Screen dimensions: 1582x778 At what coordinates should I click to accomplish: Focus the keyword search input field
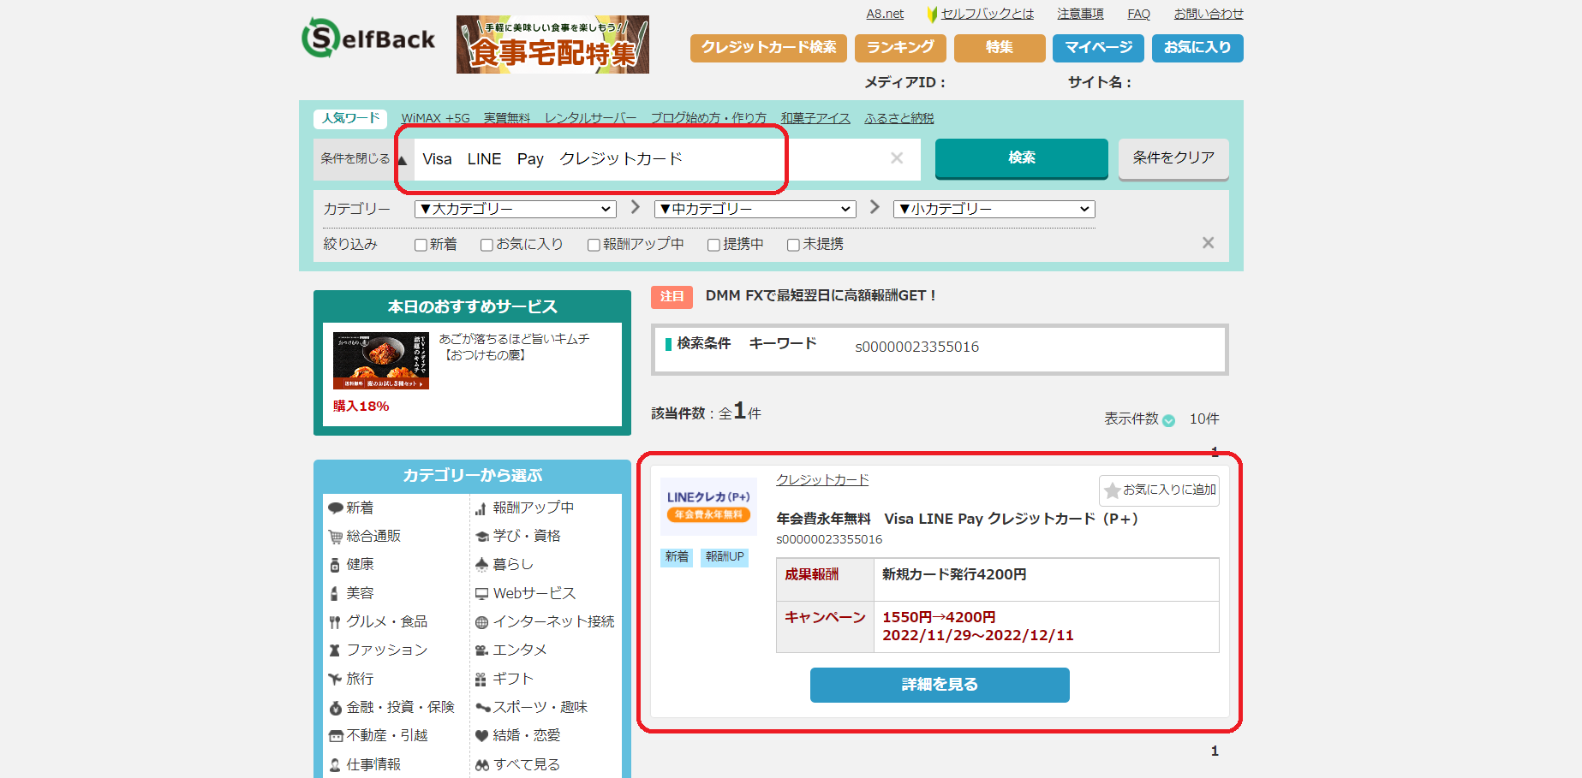click(667, 159)
